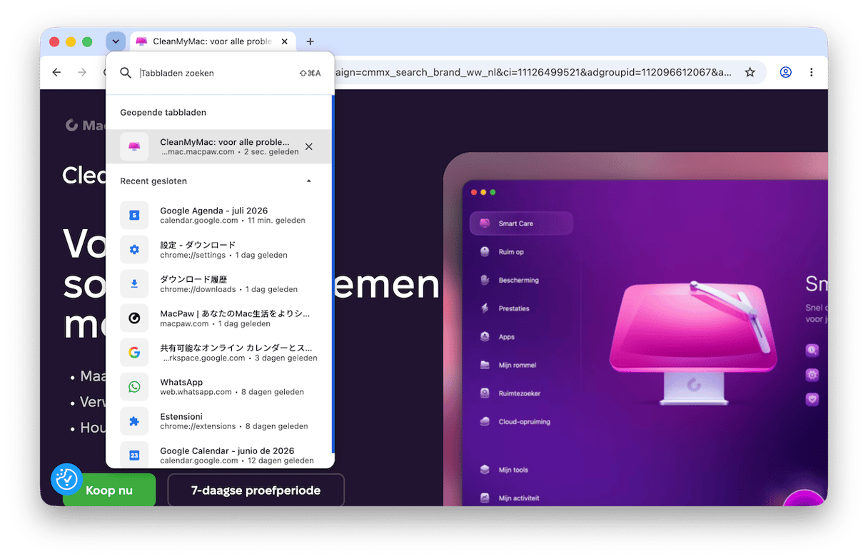868x559 pixels.
Task: Open Chrome three-dot menu
Action: click(x=811, y=72)
